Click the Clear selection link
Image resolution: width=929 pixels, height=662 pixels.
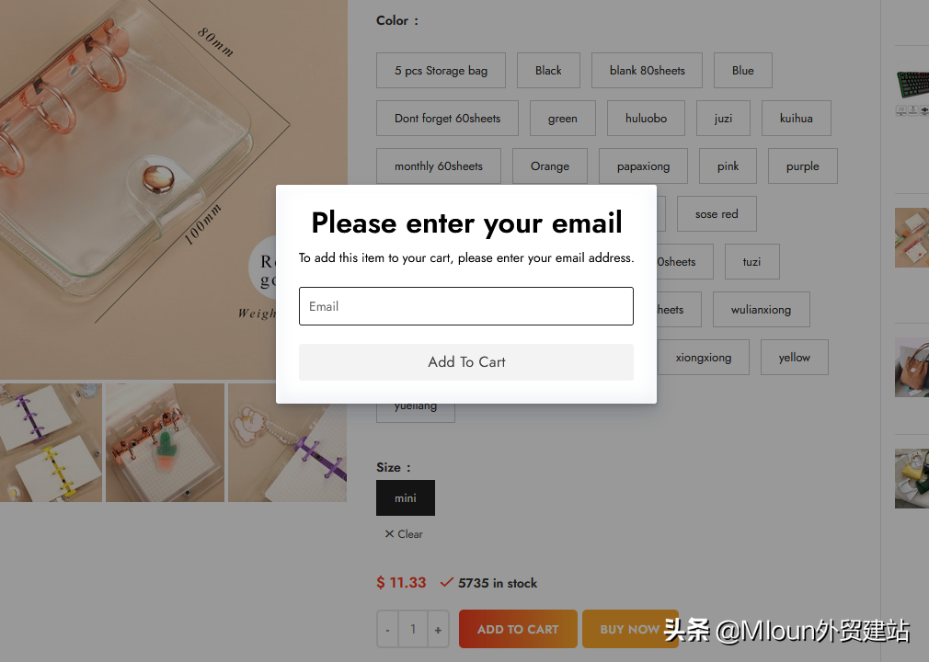click(x=404, y=534)
